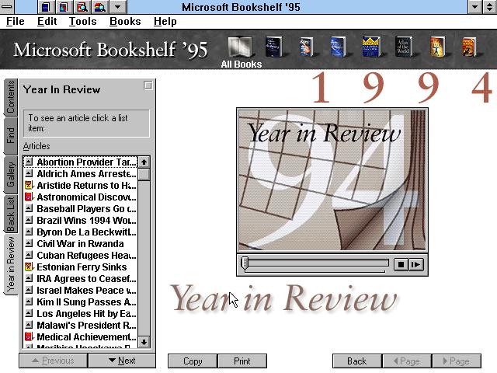Image resolution: width=497 pixels, height=373 pixels.
Task: Click the articles list scroll down arrow
Action: coord(144,342)
